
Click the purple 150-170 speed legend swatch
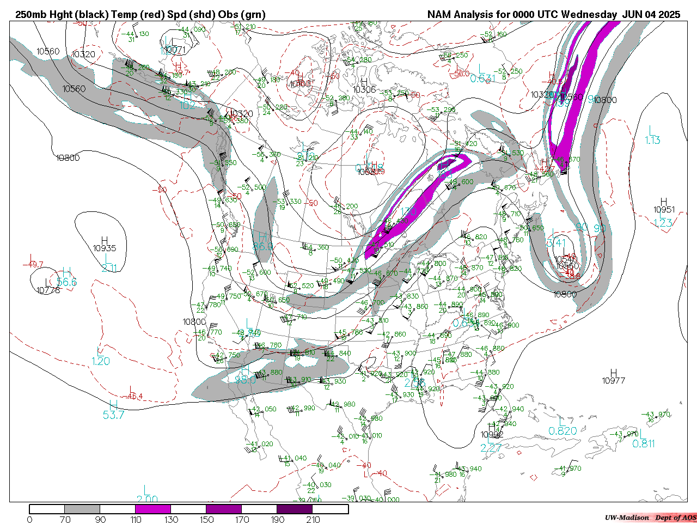tap(224, 509)
